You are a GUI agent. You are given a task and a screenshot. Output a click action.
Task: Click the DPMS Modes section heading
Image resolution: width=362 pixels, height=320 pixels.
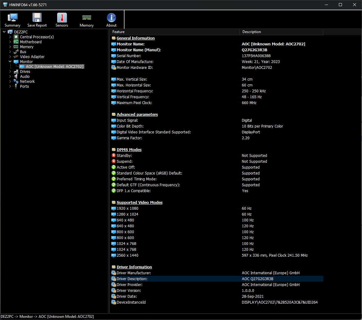pos(129,149)
